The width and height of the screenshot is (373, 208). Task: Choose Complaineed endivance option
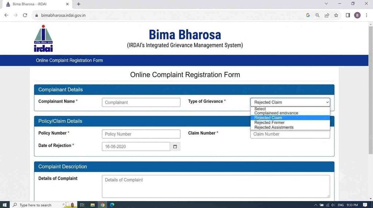tap(290, 113)
